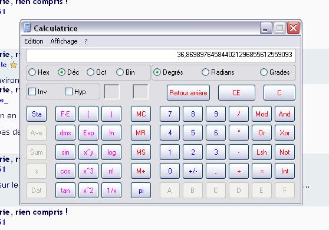Click the digit 5 button
This screenshot has height=230, width=329.
tap(193, 133)
